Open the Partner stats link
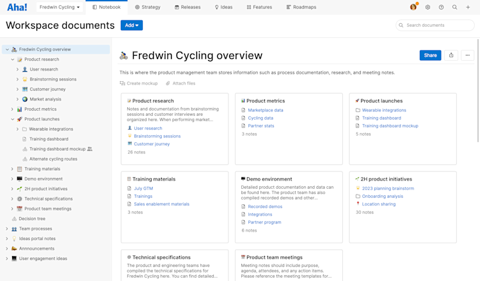Screen dimensions: 480x281 [261, 126]
